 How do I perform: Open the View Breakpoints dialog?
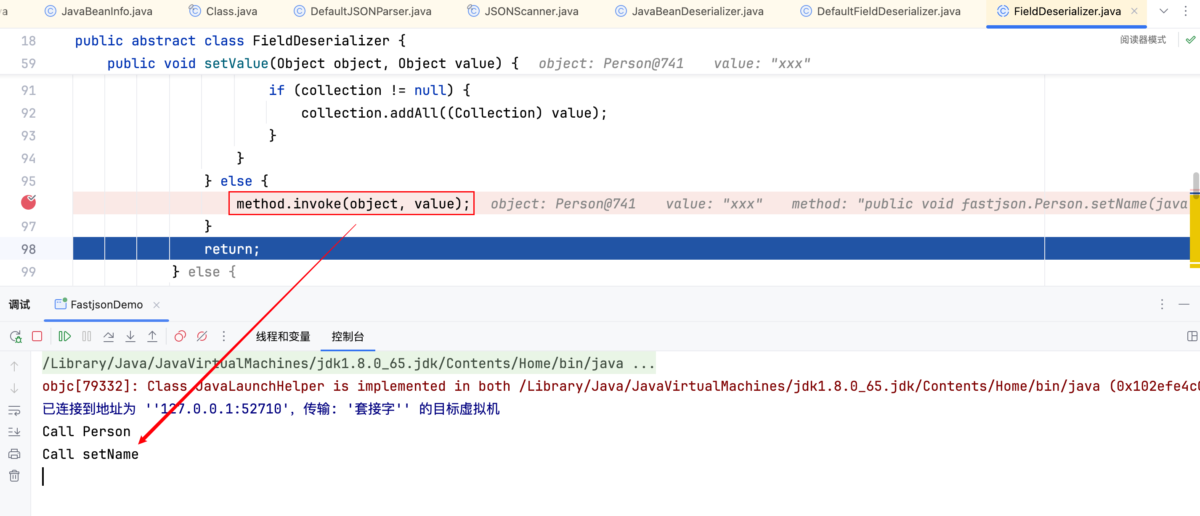pyautogui.click(x=180, y=337)
